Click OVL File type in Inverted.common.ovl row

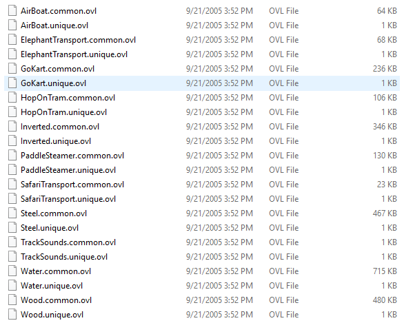click(x=284, y=127)
